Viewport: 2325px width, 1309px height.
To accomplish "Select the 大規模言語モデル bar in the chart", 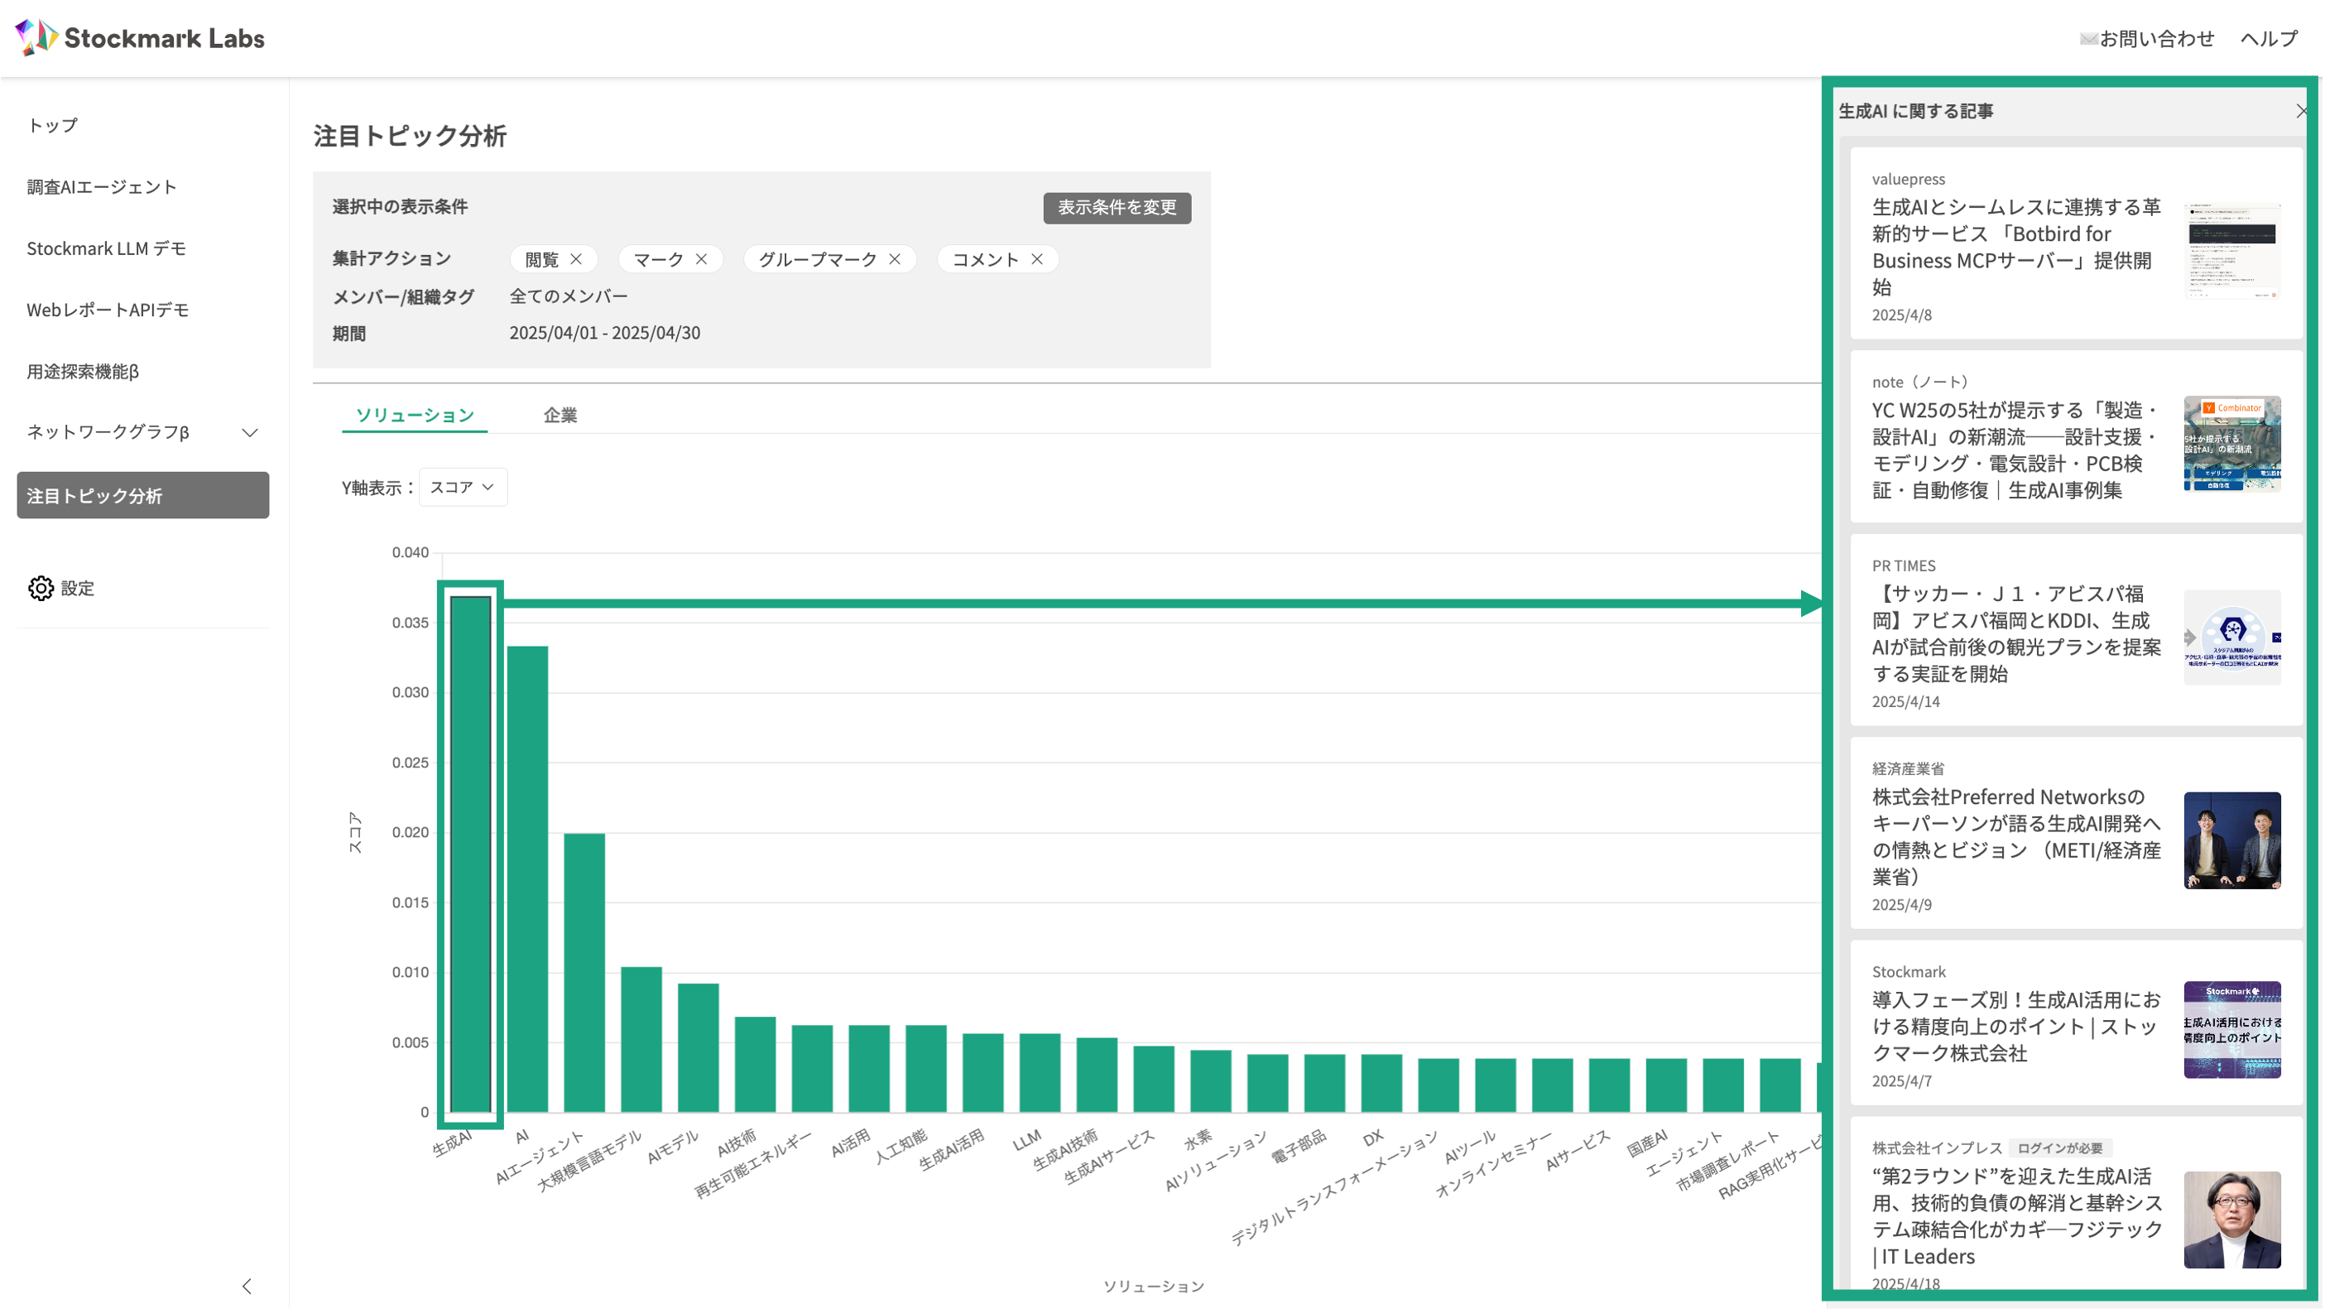I will [x=641, y=1039].
